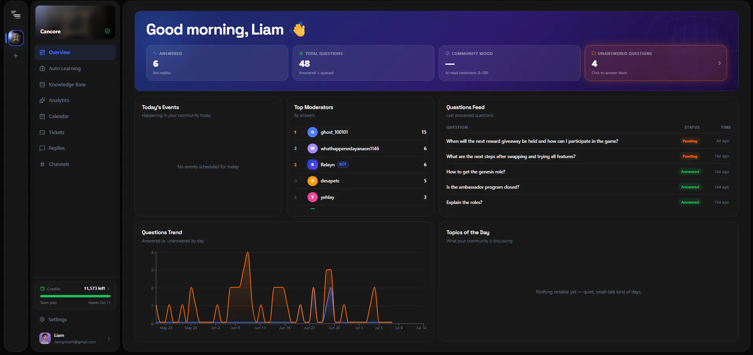Click the blue answered peak near Jun 26
Image resolution: width=753 pixels, height=355 pixels.
tap(331, 288)
